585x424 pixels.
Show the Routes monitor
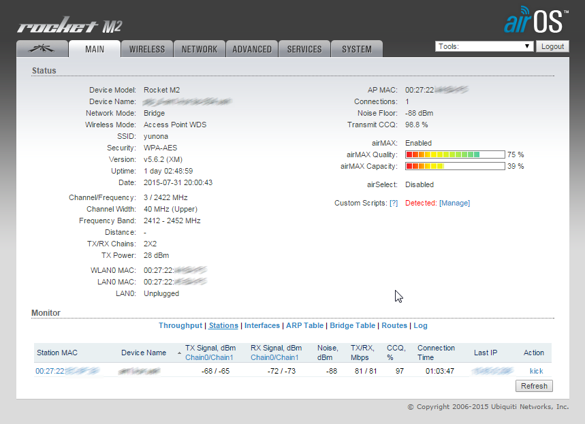click(394, 325)
